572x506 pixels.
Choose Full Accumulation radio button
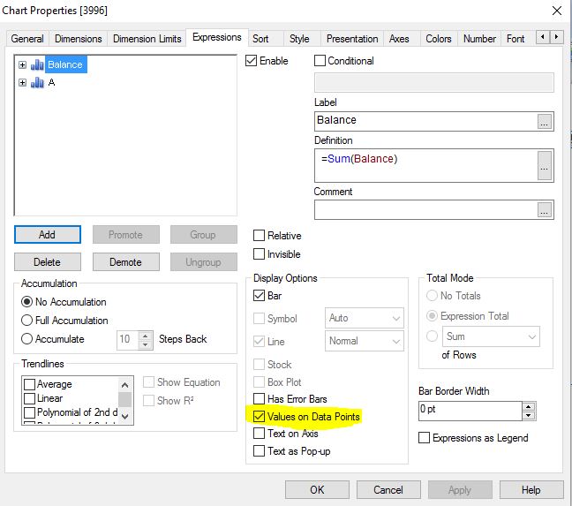(x=26, y=321)
